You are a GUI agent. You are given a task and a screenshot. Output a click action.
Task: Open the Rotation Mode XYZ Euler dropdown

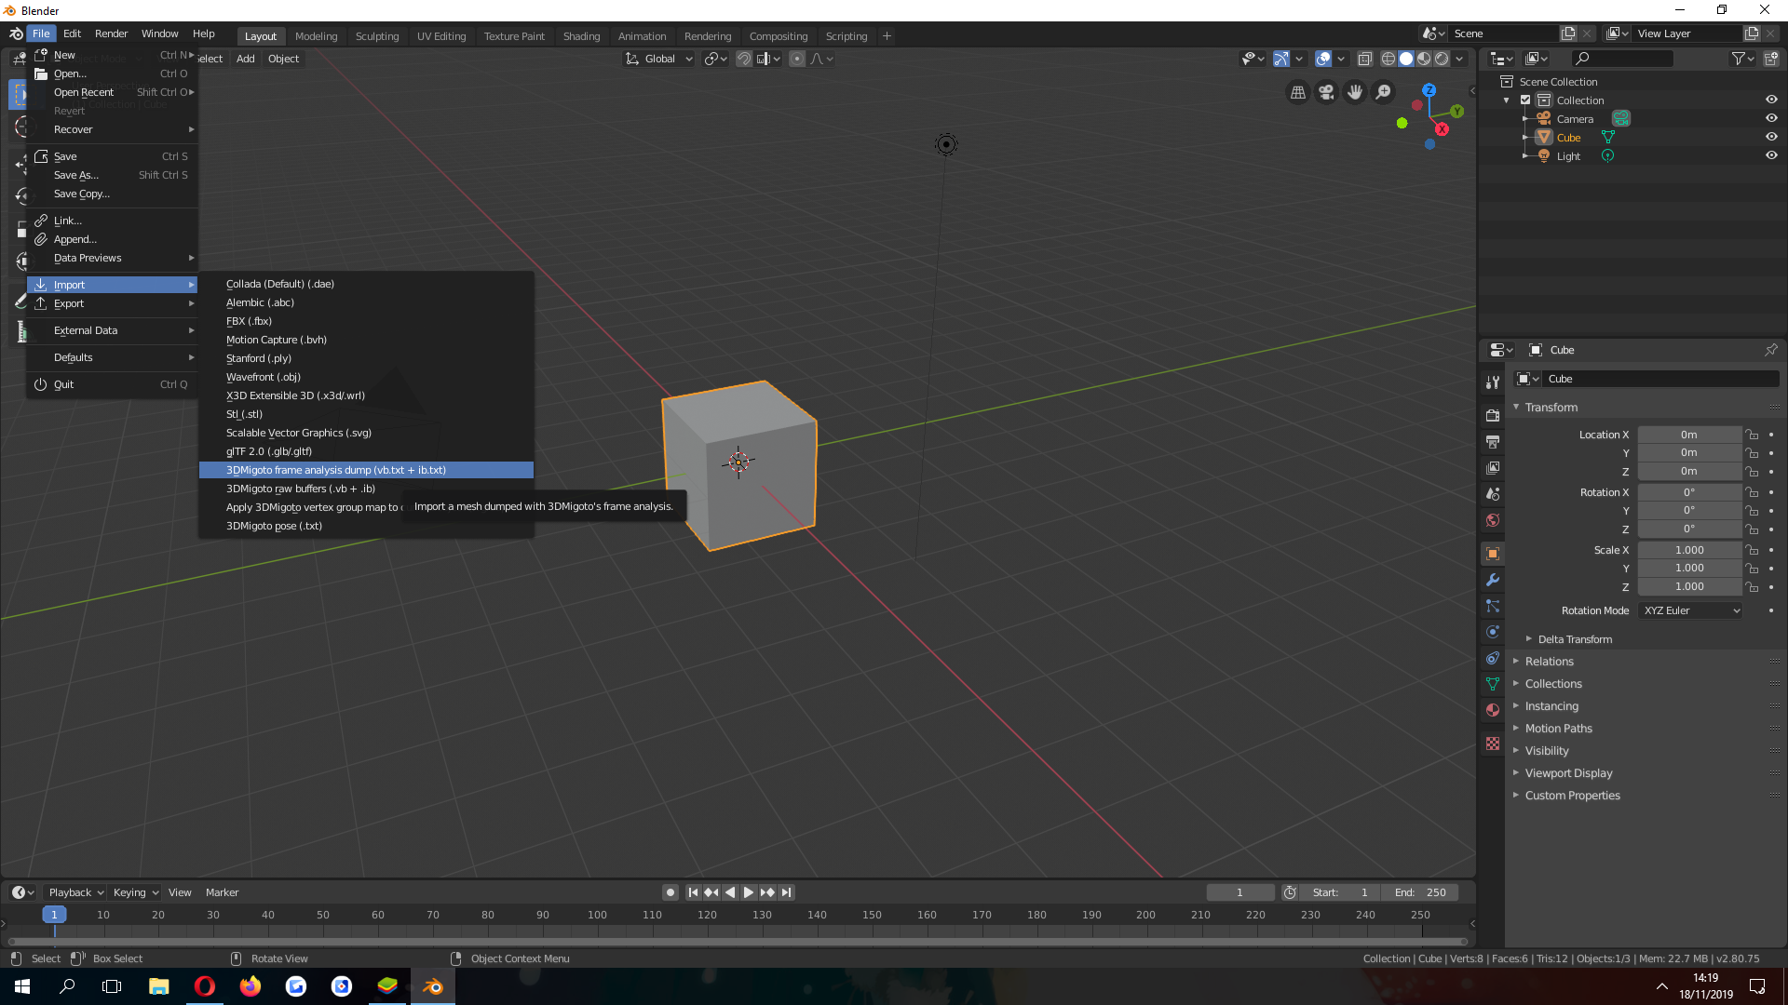pos(1691,610)
